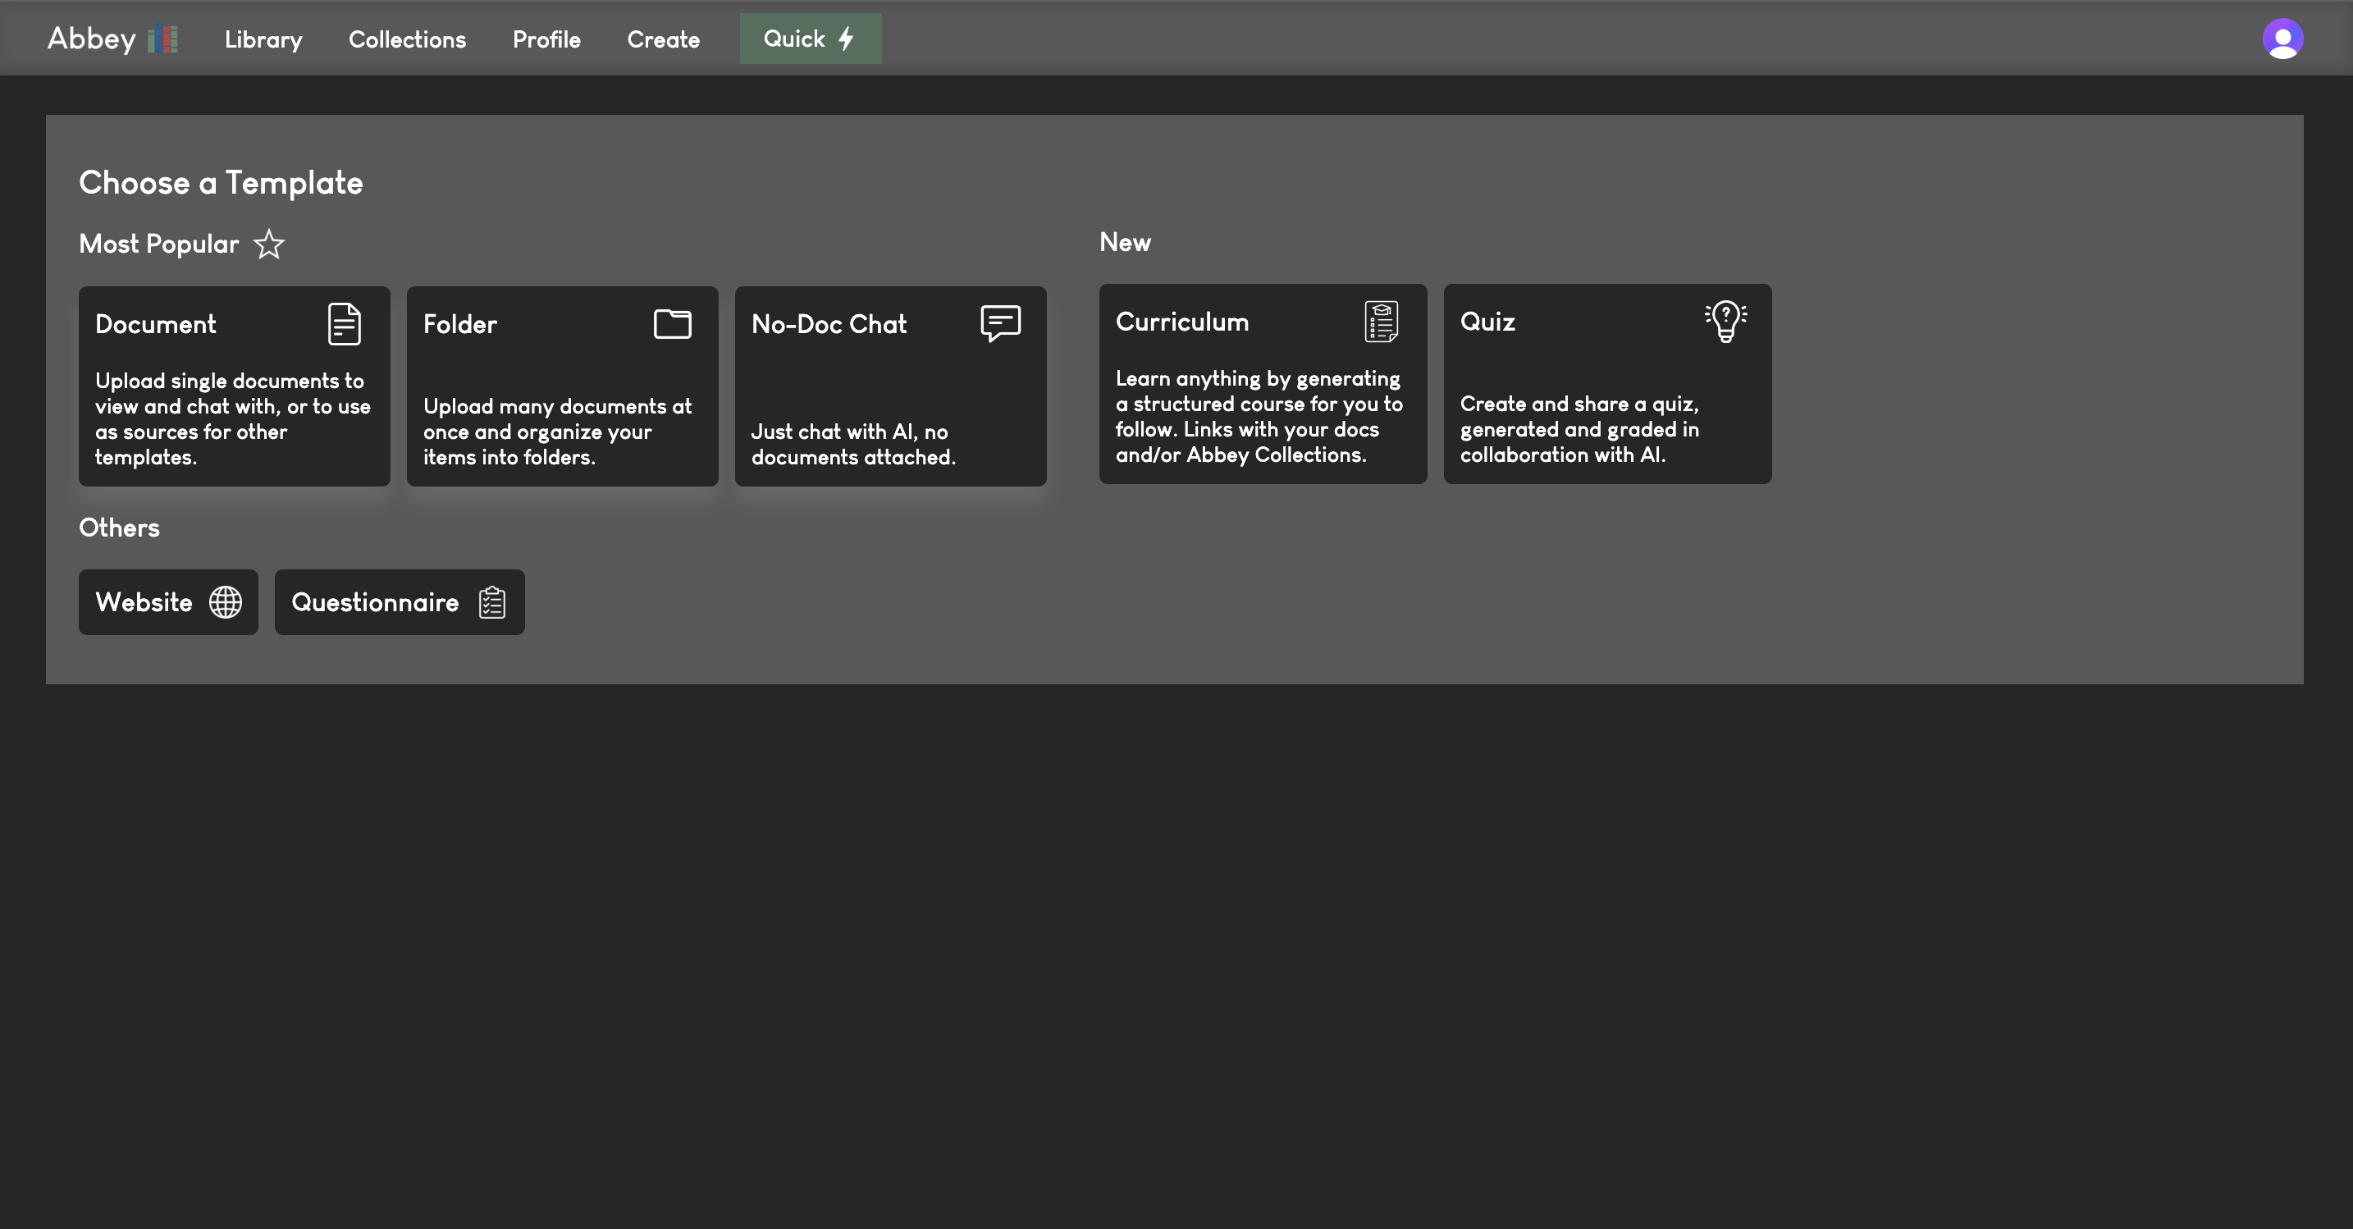Click the Questionnaire clipboard icon
This screenshot has height=1229, width=2353.
point(492,602)
